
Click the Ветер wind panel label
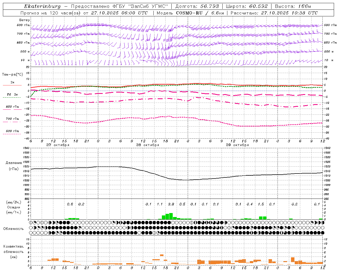click(x=25, y=20)
